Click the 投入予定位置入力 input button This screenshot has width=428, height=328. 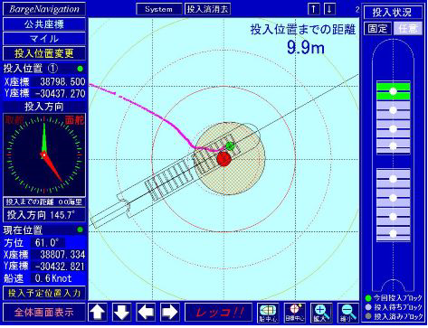point(44,293)
